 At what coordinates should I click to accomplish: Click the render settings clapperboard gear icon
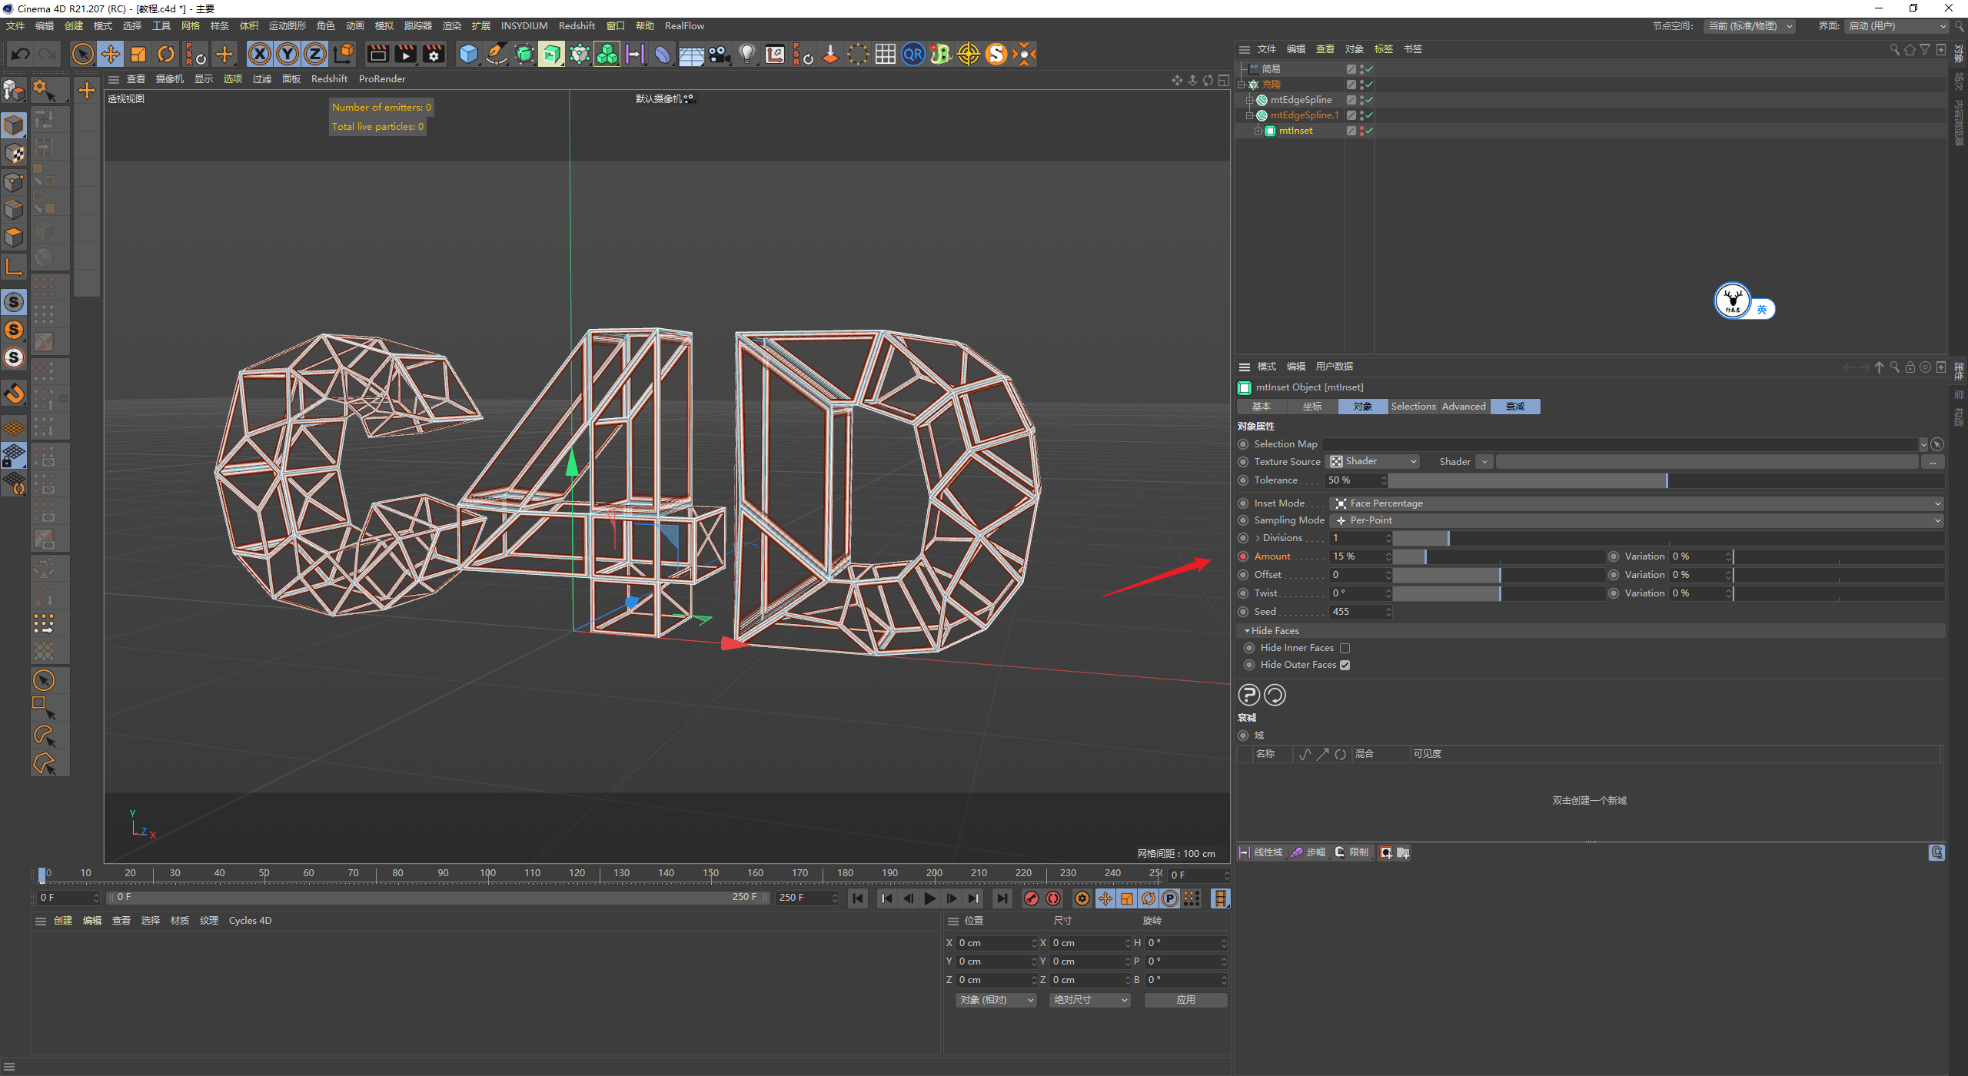point(434,54)
